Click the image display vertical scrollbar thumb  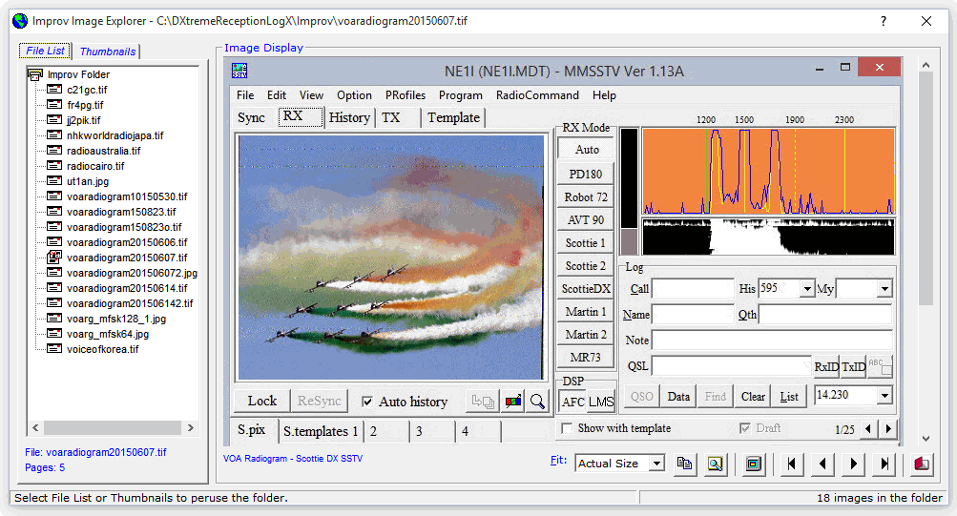926,188
